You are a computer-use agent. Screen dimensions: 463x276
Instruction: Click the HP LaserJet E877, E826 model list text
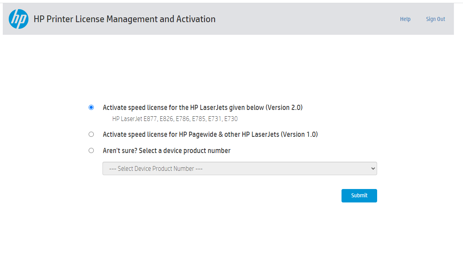(x=175, y=119)
